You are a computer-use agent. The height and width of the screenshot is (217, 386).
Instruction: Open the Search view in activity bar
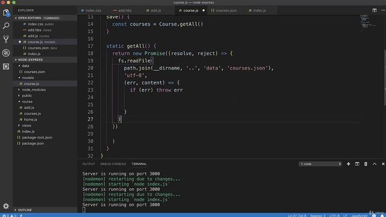[x=6, y=25]
